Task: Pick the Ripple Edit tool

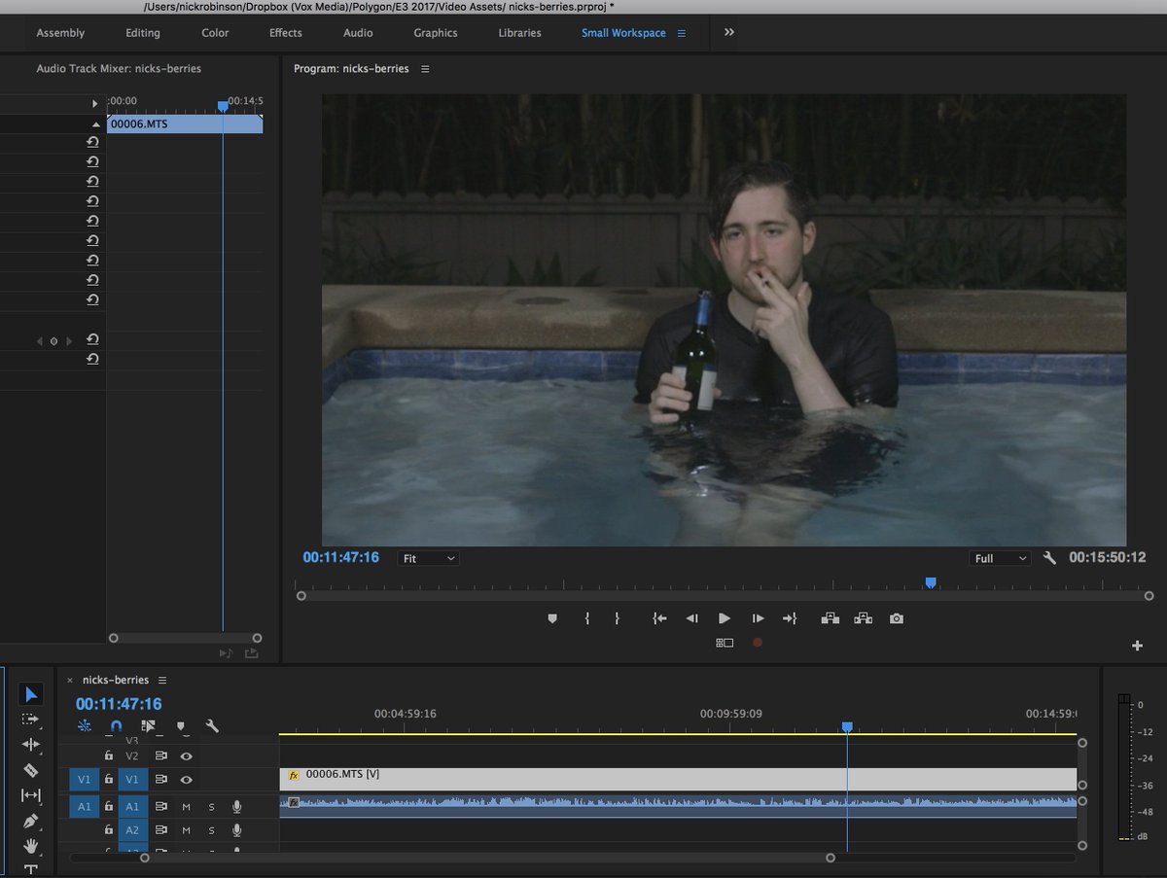Action: tap(30, 745)
